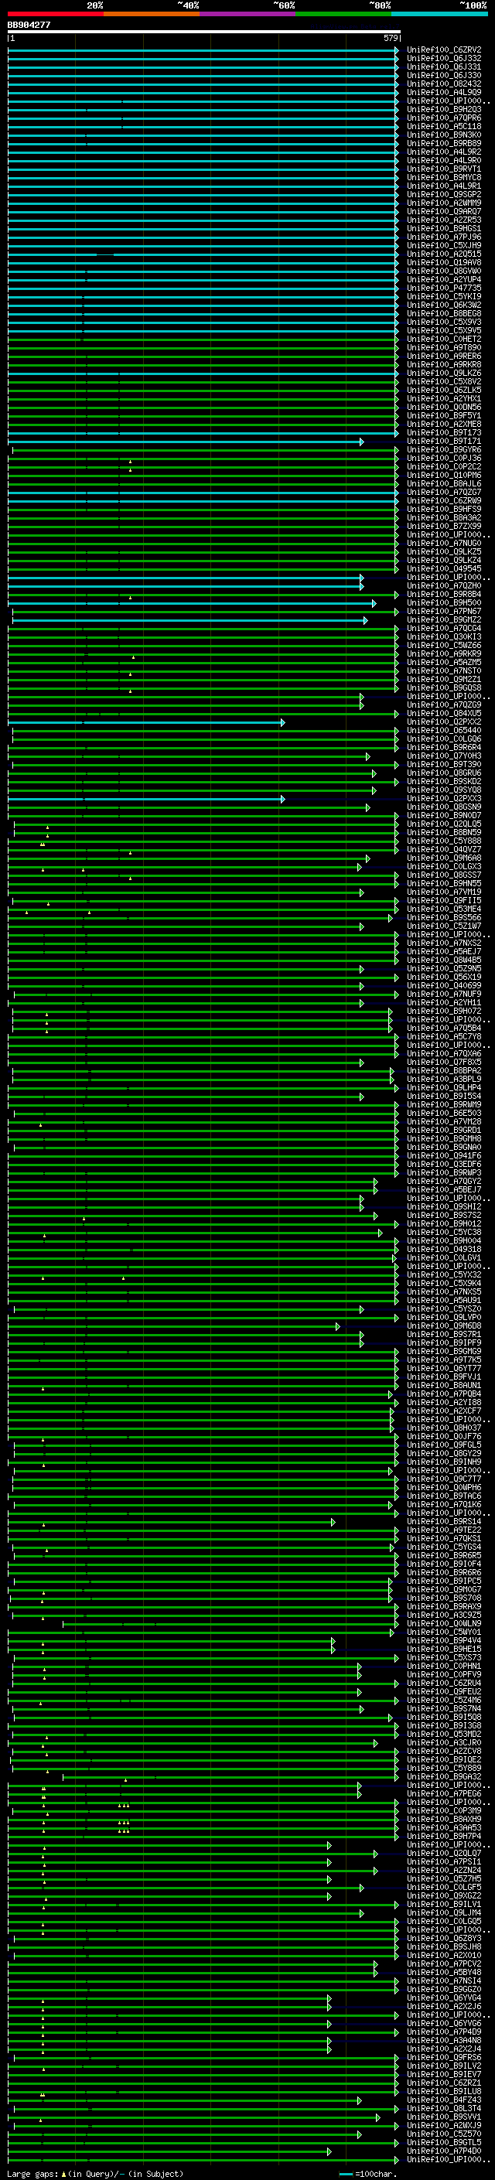The width and height of the screenshot is (495, 2180).
Task: Select the UniRef100_Q9FRS6 label
Action: [444, 2057]
